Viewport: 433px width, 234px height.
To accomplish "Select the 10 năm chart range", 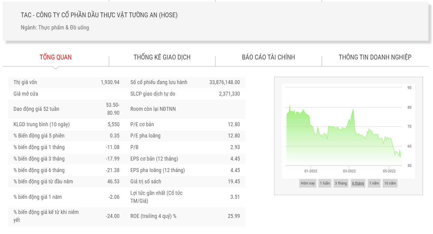I will [x=390, y=183].
